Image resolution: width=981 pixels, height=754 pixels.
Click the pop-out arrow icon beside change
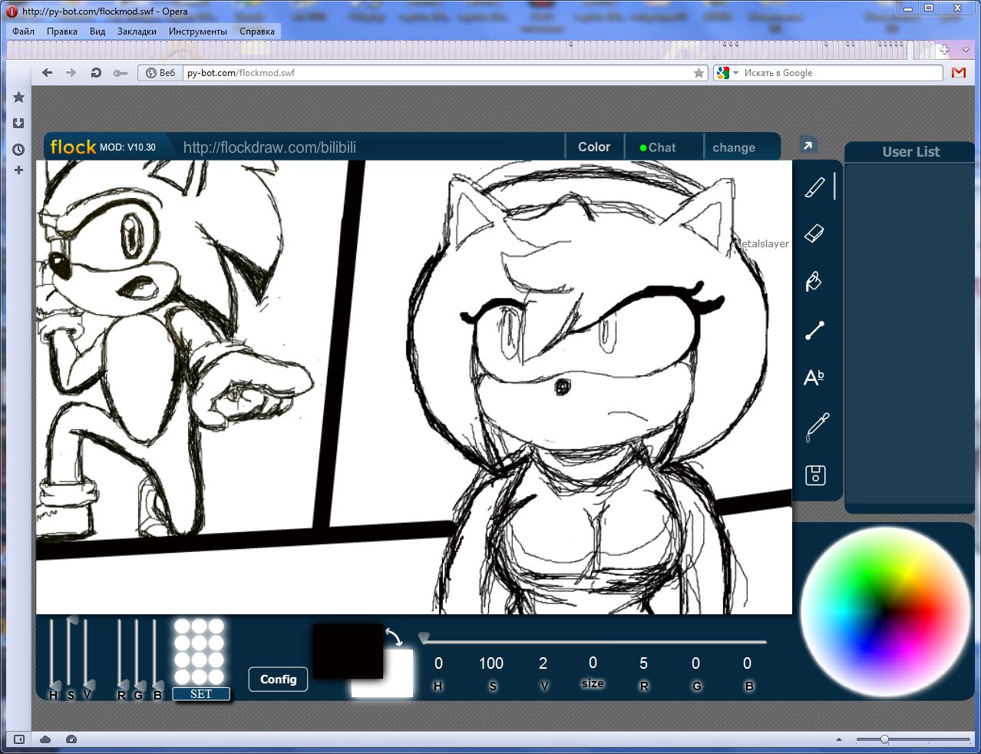click(808, 145)
